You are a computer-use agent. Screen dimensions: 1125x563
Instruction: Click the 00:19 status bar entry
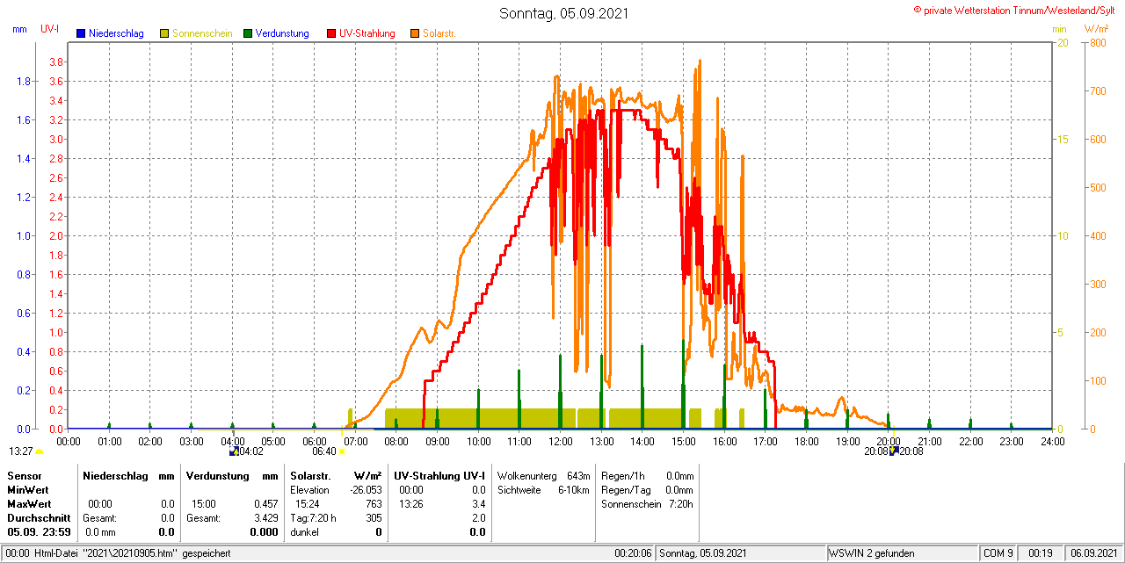click(1040, 553)
